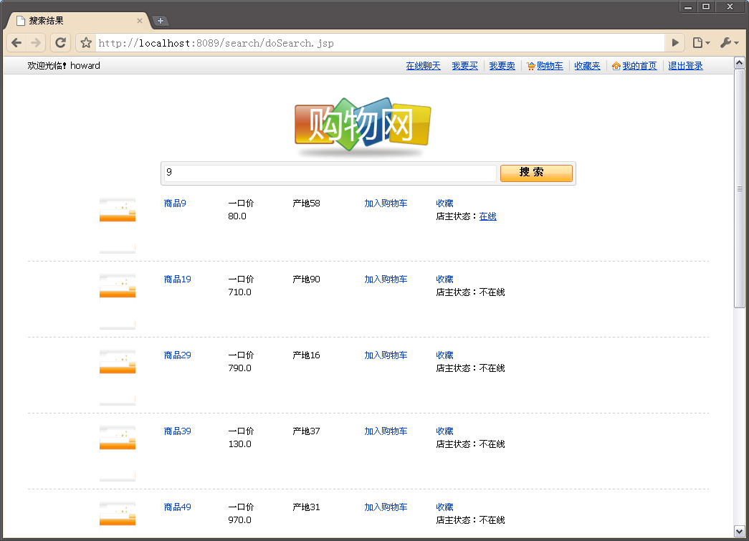Click price 710.0 of 商品19
The width and height of the screenshot is (749, 541).
click(239, 292)
